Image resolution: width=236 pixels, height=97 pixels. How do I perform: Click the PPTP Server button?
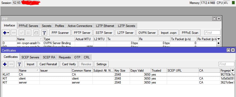(x=82, y=33)
